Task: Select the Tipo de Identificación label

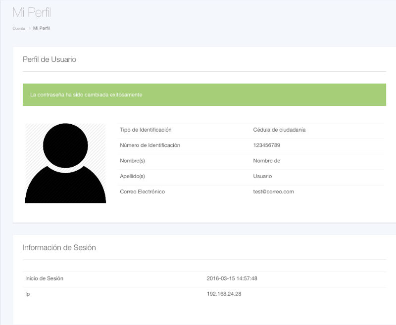Action: tap(146, 130)
